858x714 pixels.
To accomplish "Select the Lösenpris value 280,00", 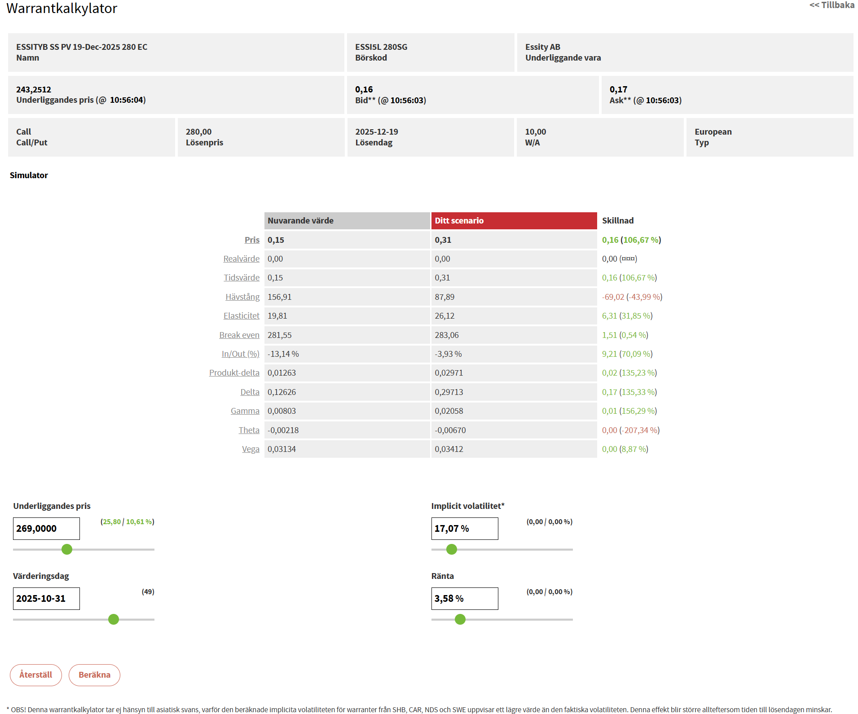I will (x=198, y=131).
